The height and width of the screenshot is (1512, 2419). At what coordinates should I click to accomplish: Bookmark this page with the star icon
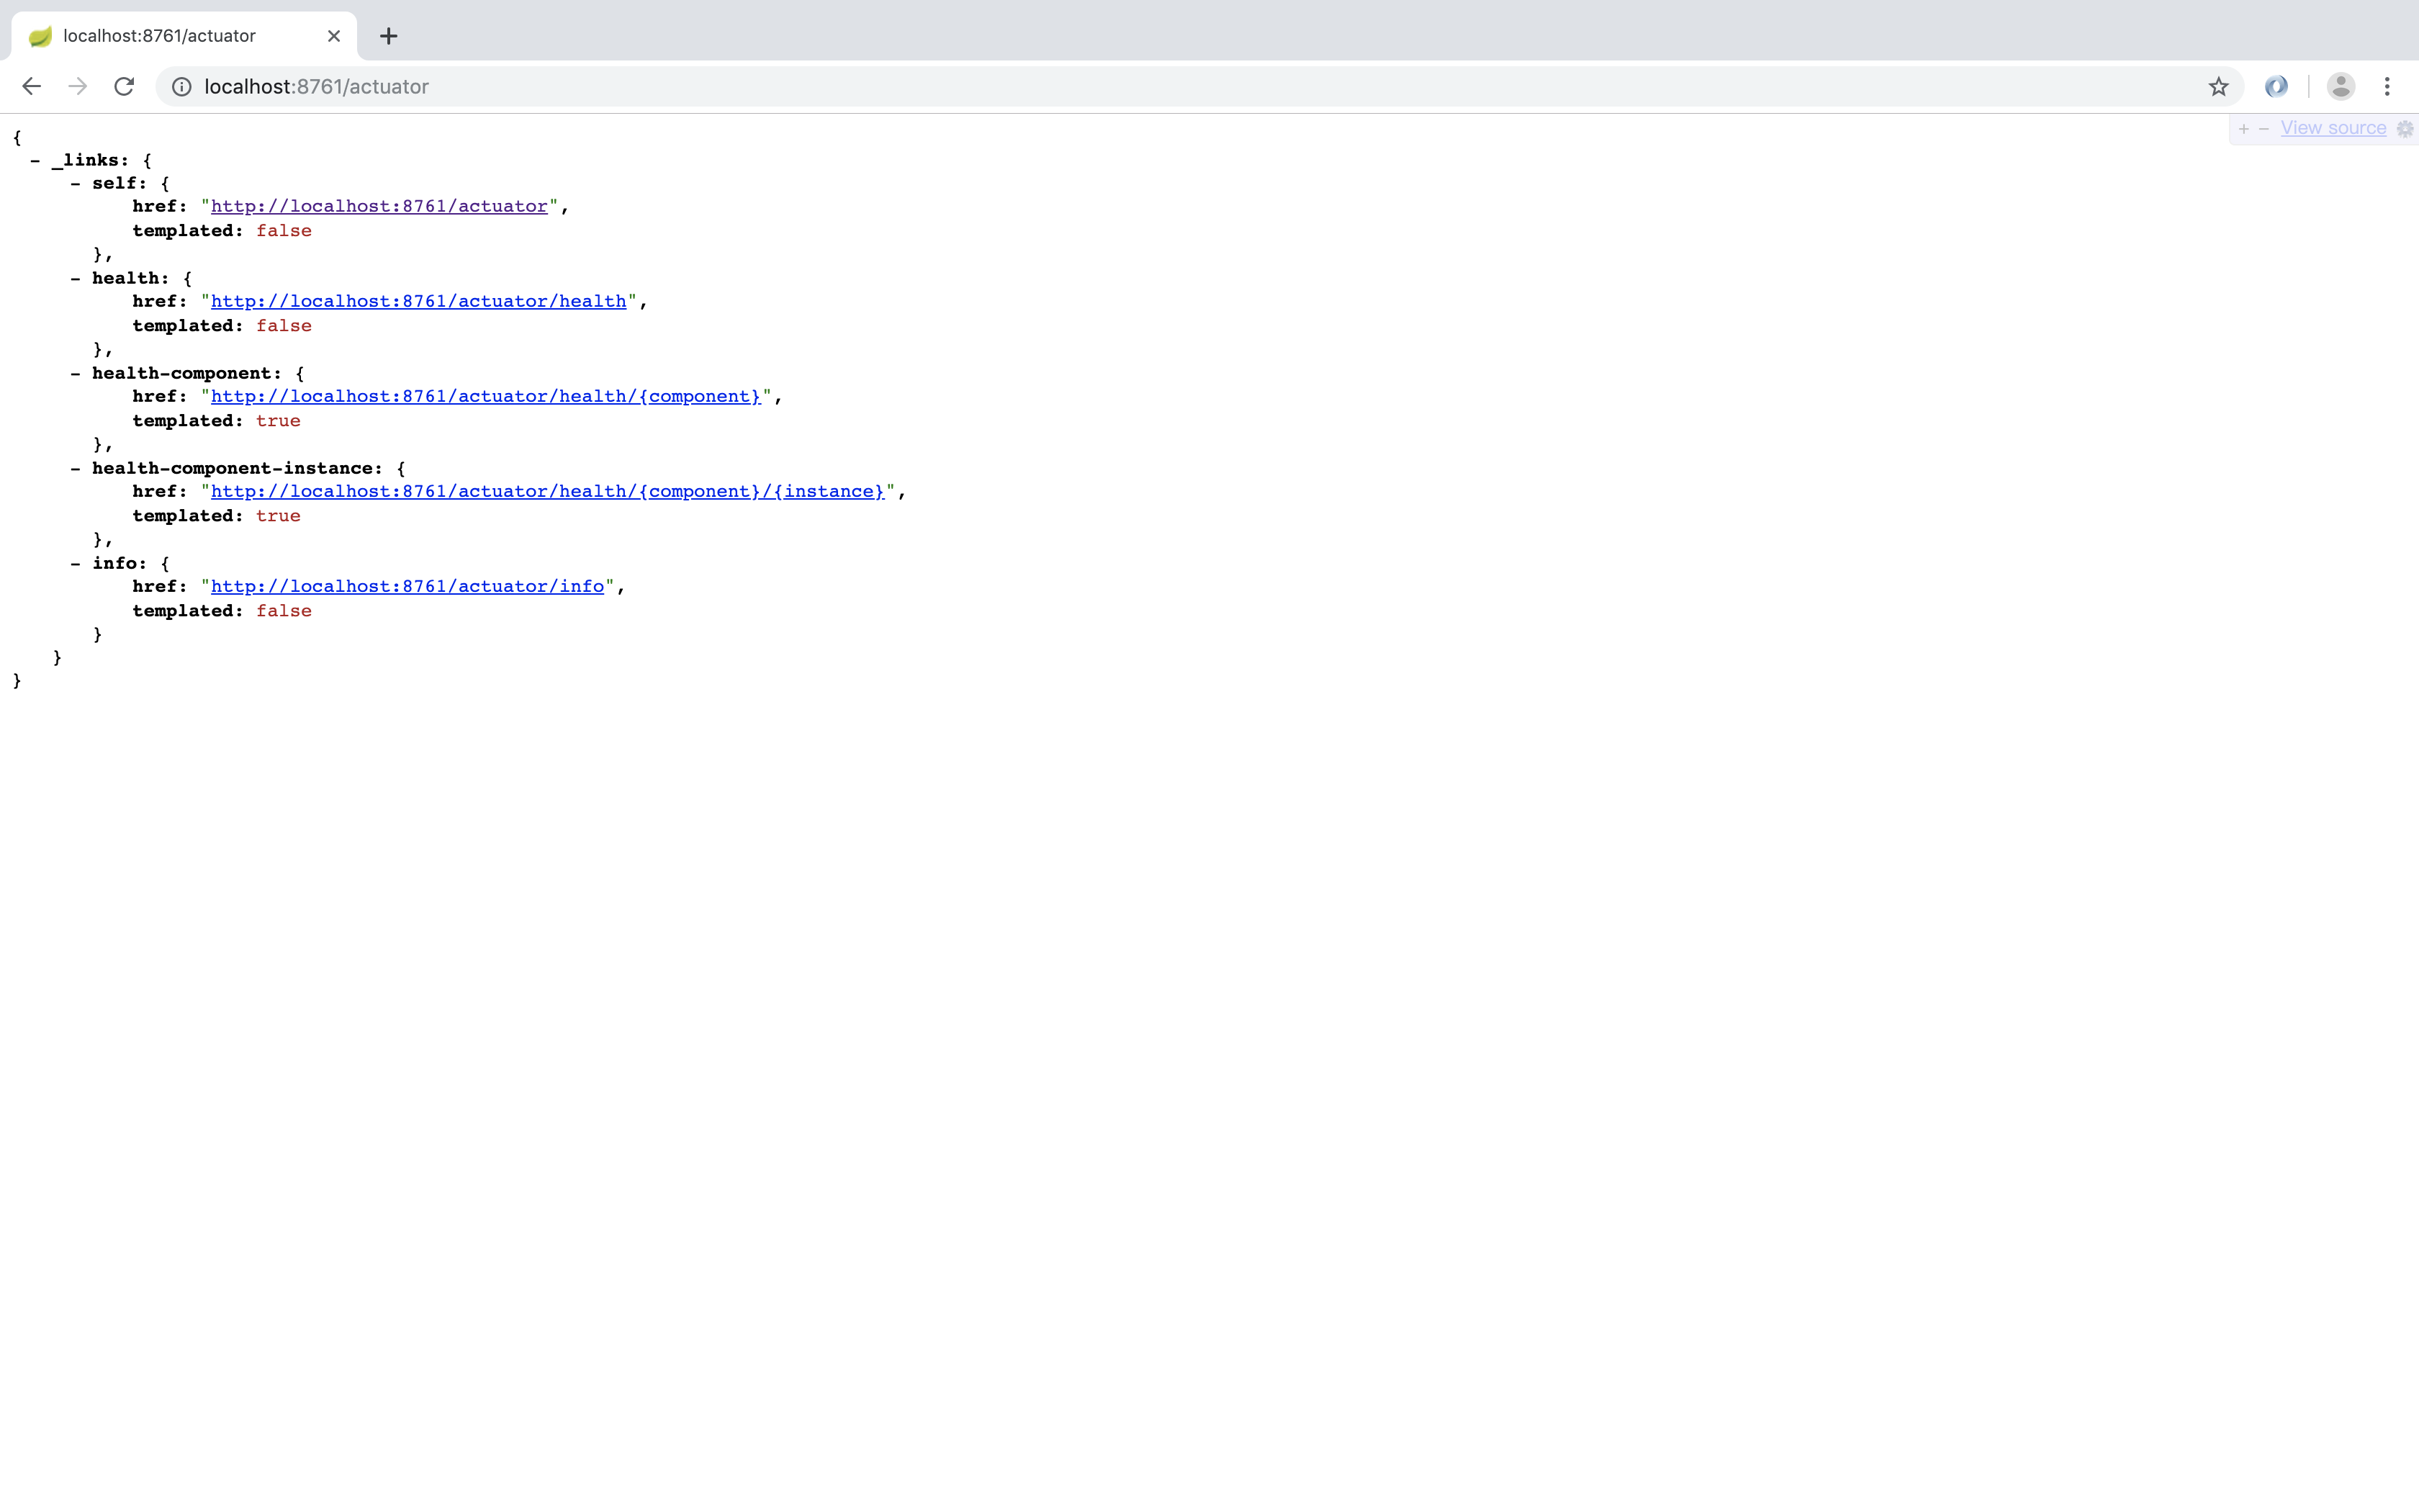coord(2218,87)
